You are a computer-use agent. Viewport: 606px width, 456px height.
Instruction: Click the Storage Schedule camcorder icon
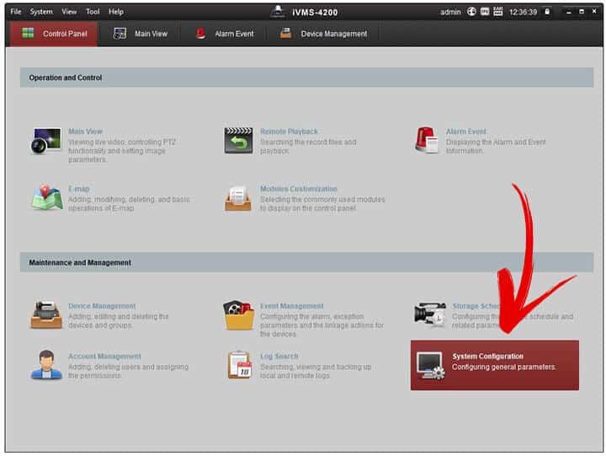point(429,314)
